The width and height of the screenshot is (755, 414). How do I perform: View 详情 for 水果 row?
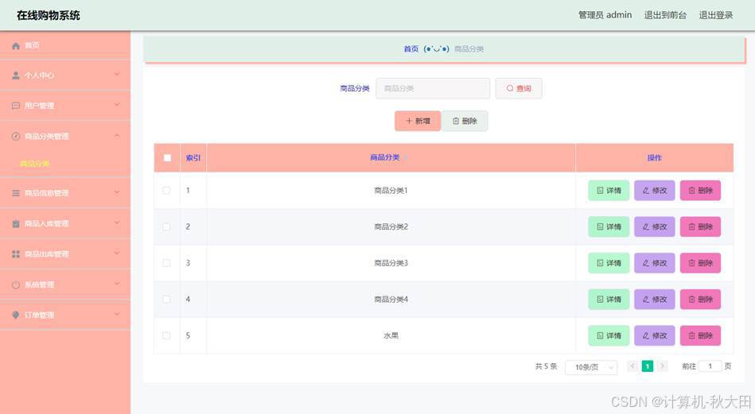tap(609, 335)
